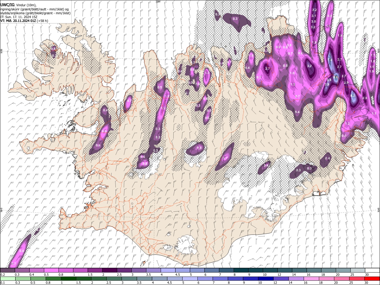This screenshot has height=285, width=380.
Task: Click the bold UWC/IG title text
Action: click(x=7, y=5)
